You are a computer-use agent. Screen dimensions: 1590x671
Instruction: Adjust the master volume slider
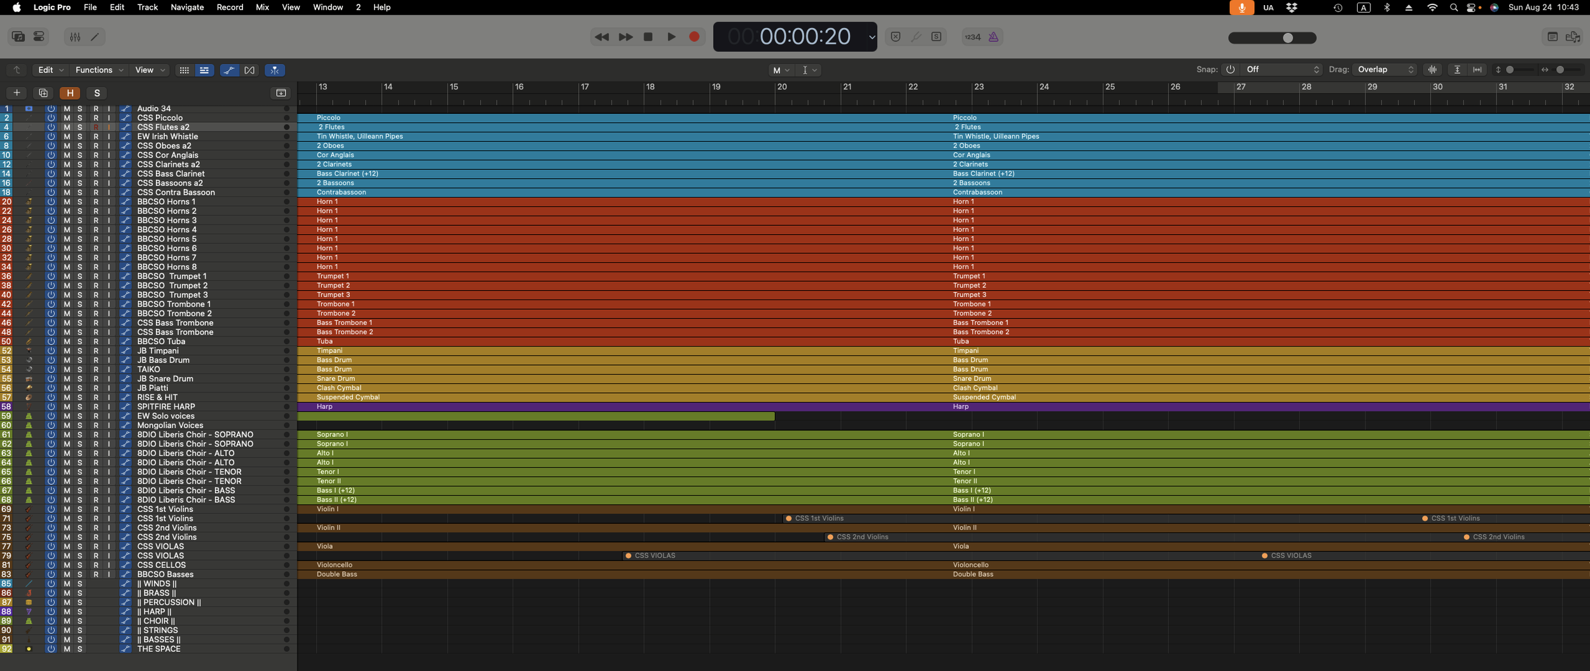tap(1272, 38)
